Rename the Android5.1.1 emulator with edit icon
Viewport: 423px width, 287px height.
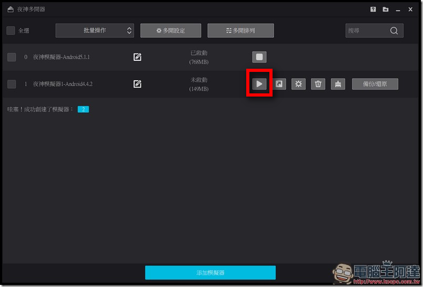(137, 57)
